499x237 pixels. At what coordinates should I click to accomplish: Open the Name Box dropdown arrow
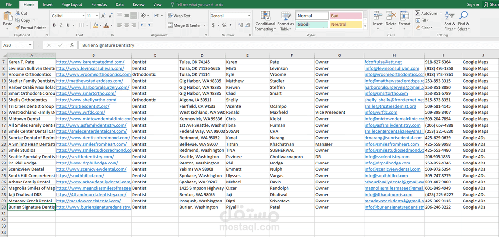[x=30, y=45]
